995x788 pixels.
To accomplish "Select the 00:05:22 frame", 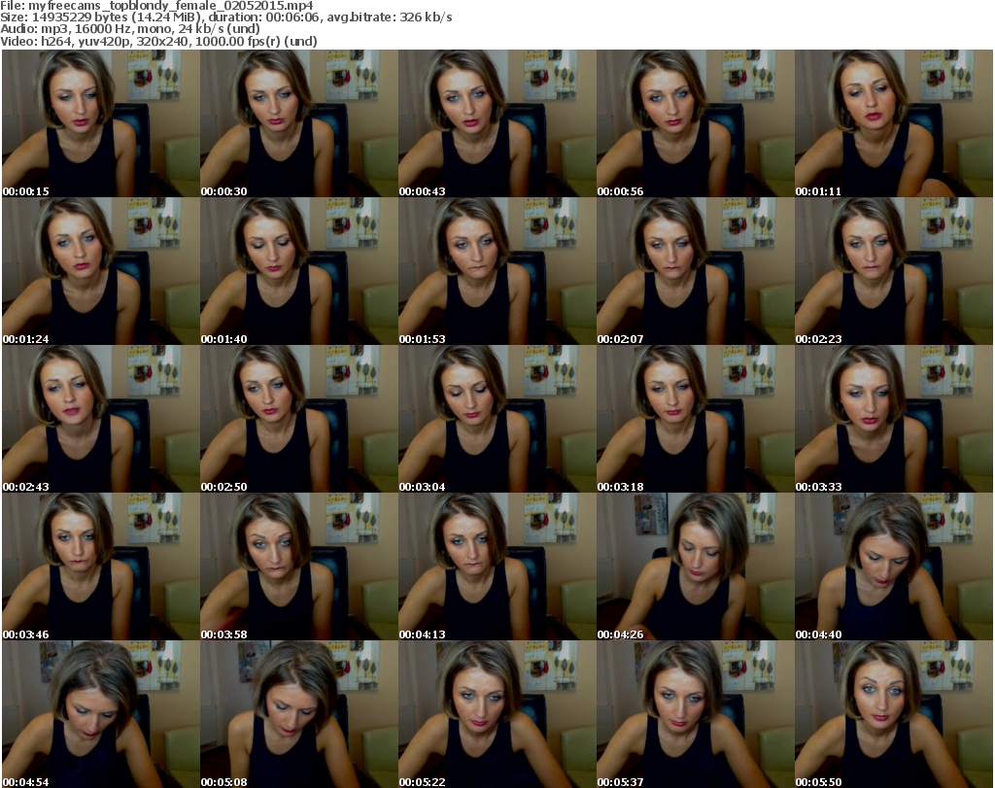I will pyautogui.click(x=497, y=714).
